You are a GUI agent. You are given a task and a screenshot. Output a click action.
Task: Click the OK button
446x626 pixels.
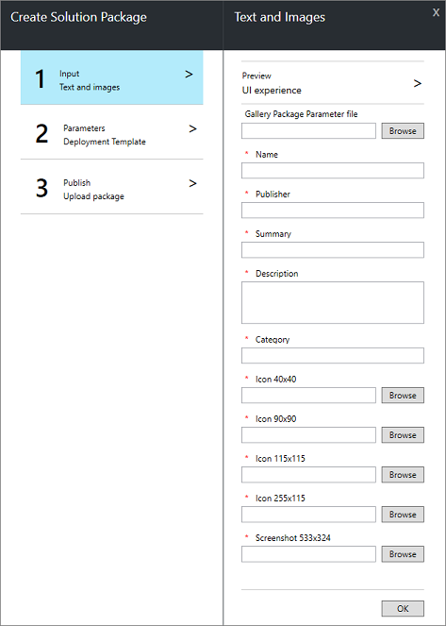pos(403,608)
